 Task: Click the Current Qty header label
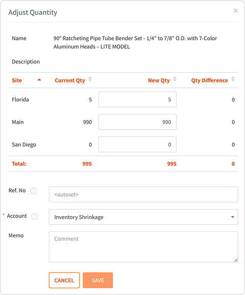70,80
